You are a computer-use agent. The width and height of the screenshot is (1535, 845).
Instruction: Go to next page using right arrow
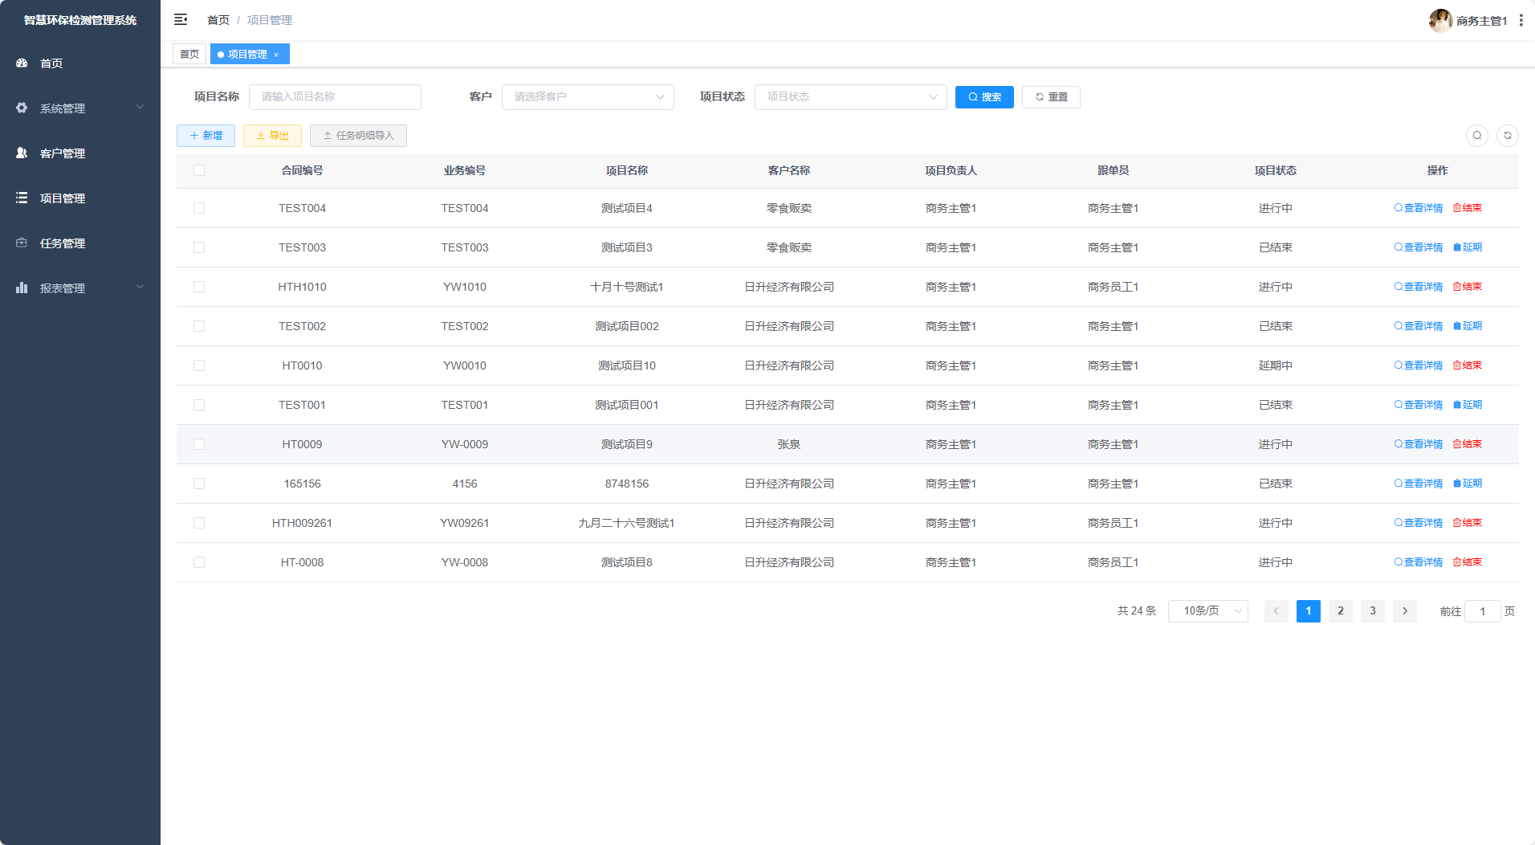[x=1404, y=611]
